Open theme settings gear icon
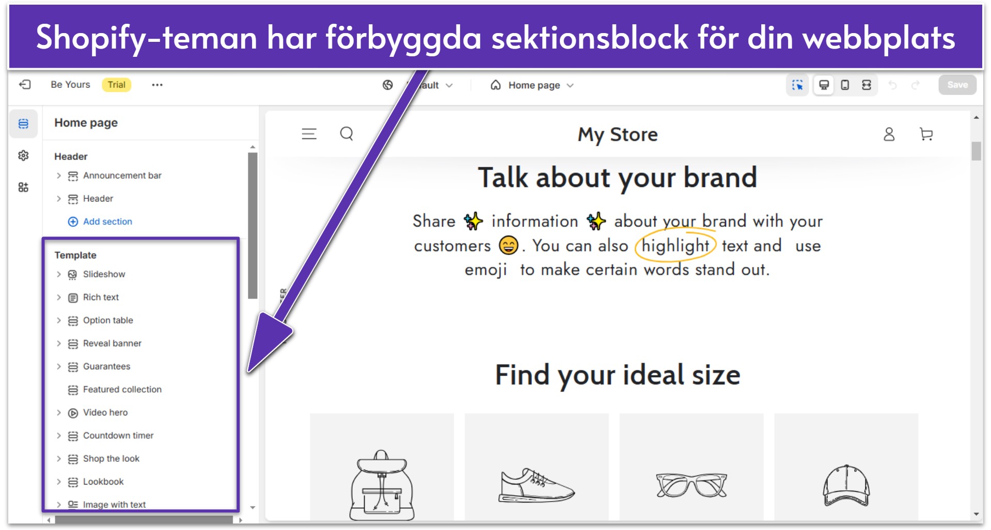 23,155
